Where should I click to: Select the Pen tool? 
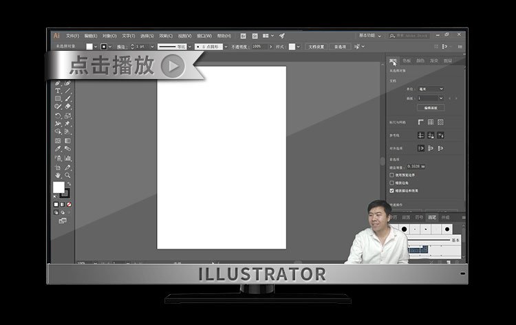[x=58, y=83]
